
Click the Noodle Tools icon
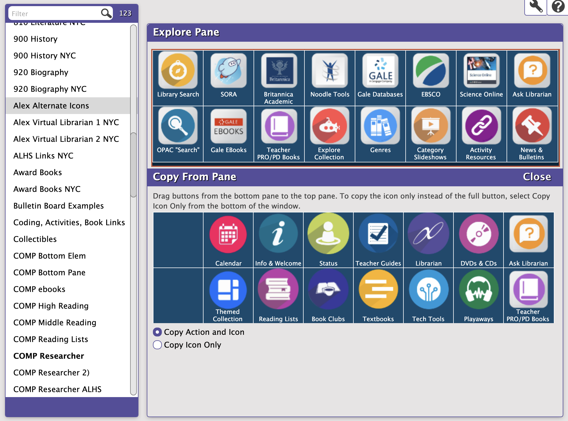click(330, 70)
